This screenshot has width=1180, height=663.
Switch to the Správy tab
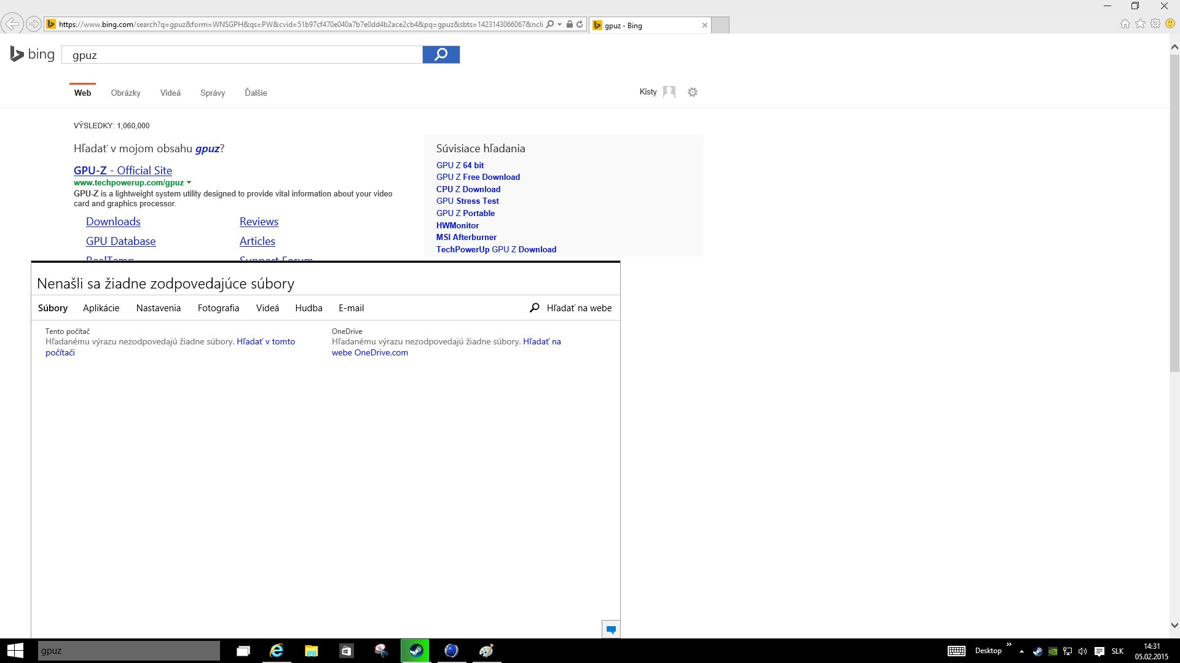tap(213, 93)
